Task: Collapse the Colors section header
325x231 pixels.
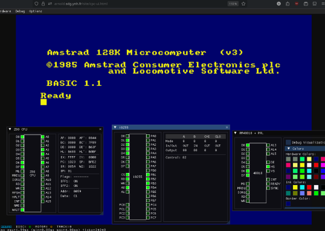Action: pos(289,149)
